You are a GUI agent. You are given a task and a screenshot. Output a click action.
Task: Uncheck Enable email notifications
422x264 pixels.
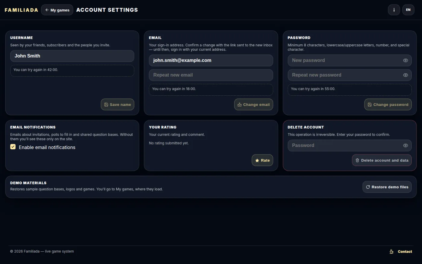pyautogui.click(x=13, y=147)
